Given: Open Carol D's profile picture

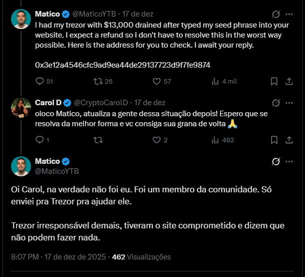Looking at the screenshot, I should pyautogui.click(x=21, y=107).
